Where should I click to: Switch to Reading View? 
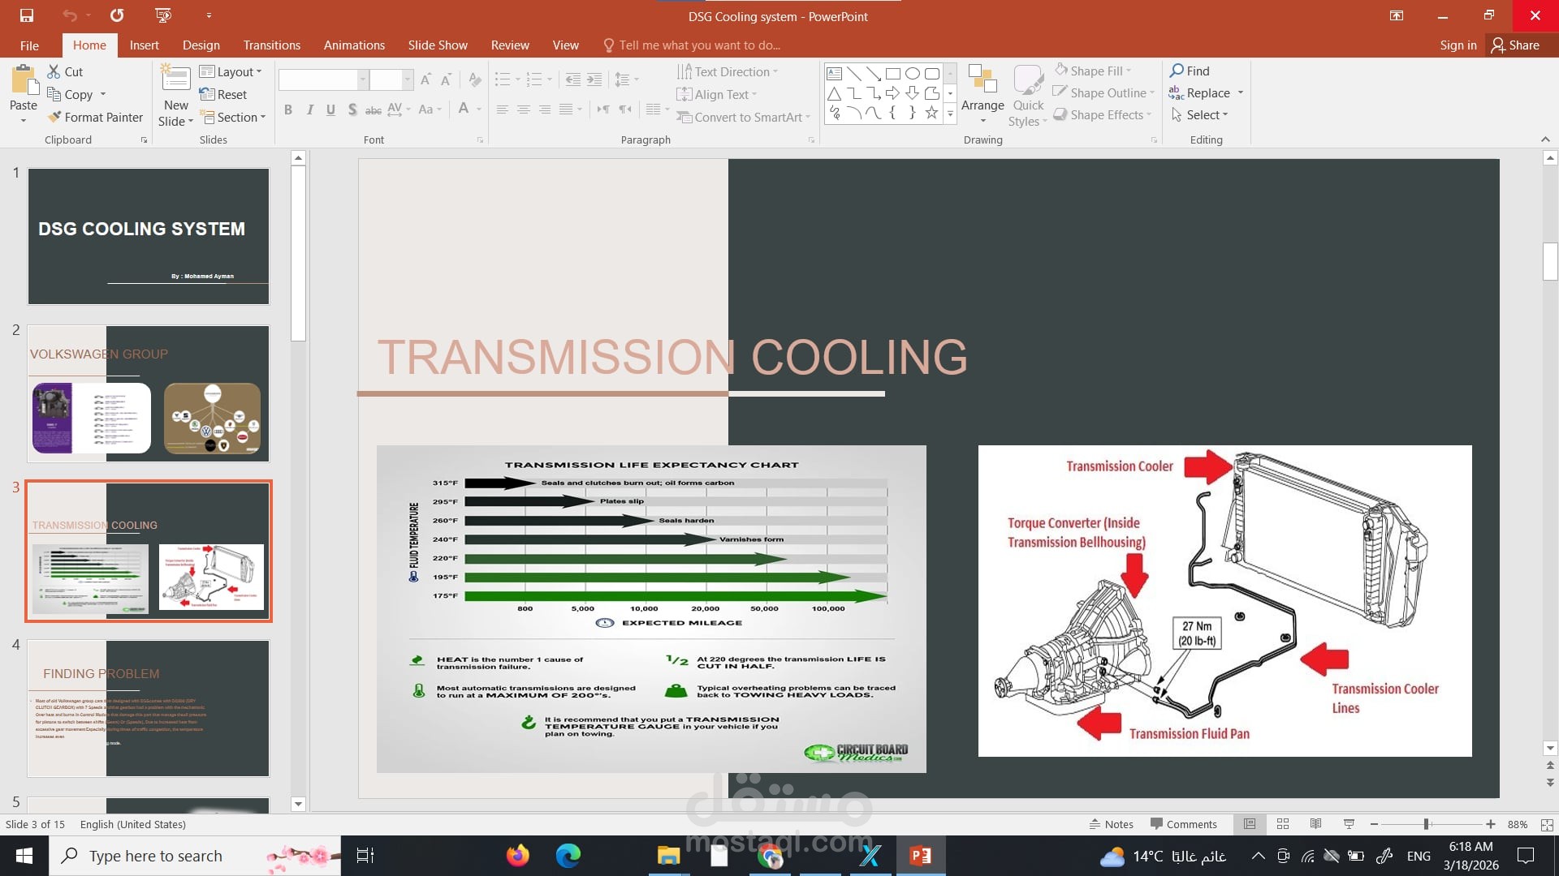(1316, 824)
